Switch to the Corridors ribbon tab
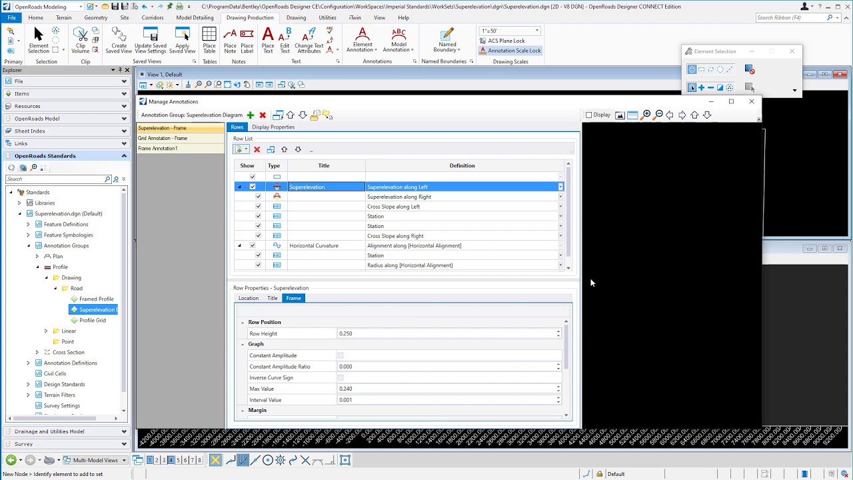The height and width of the screenshot is (480, 853). pyautogui.click(x=153, y=17)
